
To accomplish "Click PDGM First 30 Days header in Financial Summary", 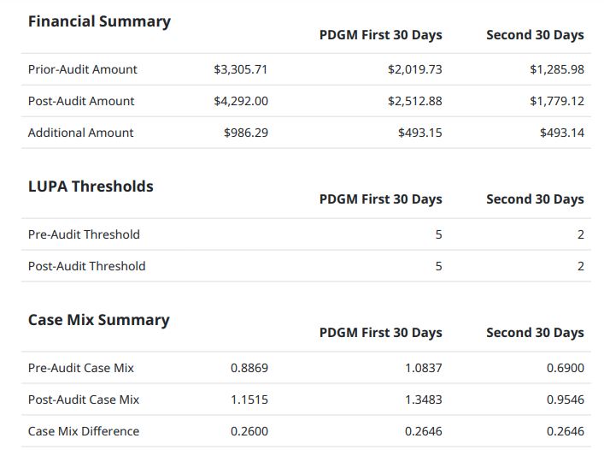I will click(380, 35).
